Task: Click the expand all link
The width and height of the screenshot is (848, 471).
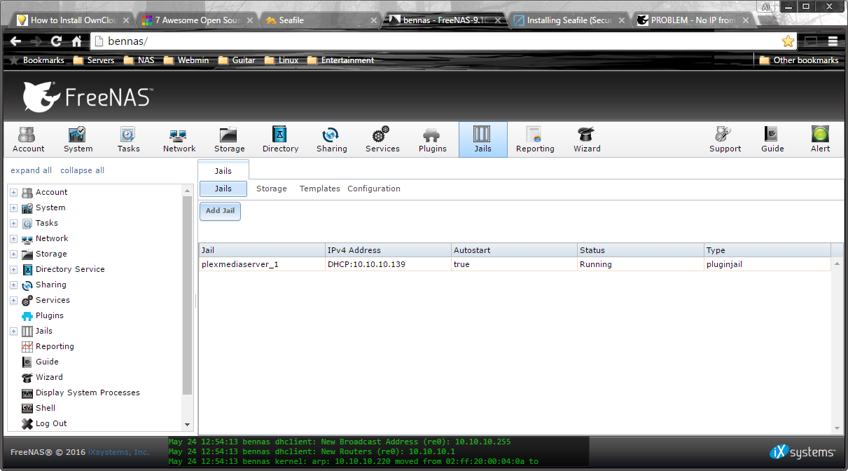Action: 32,170
